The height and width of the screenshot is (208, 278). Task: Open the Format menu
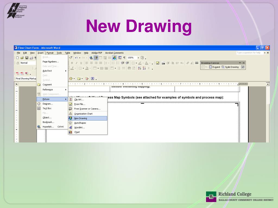(x=50, y=53)
